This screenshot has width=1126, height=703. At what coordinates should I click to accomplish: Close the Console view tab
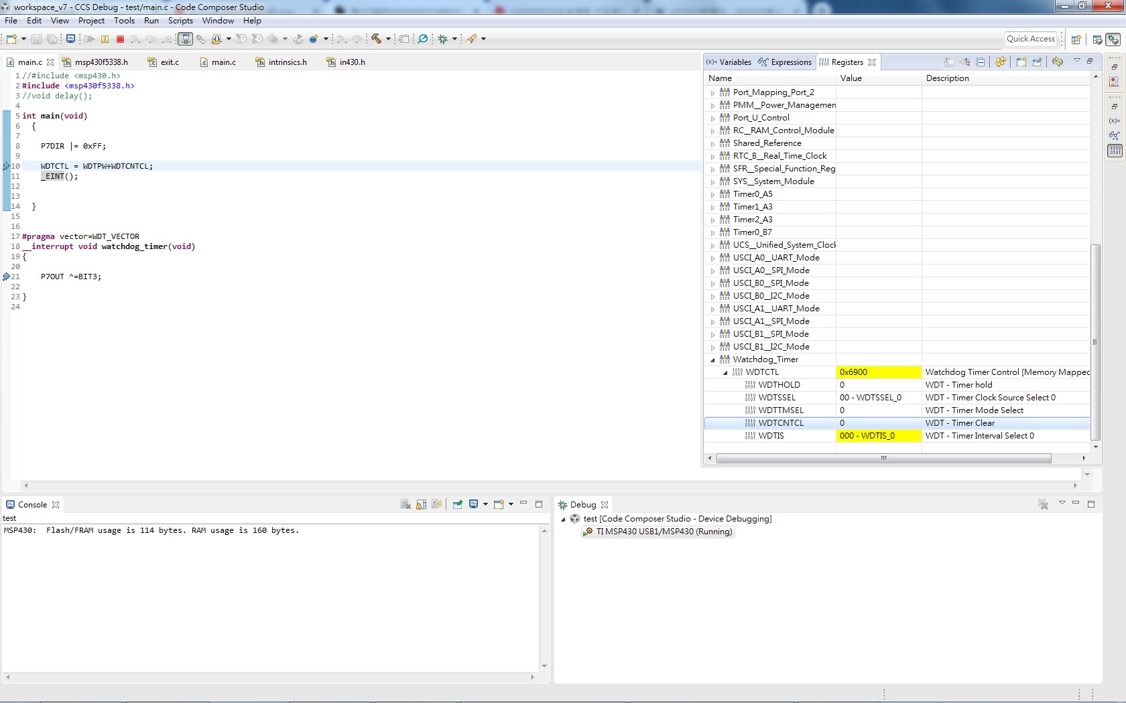click(56, 505)
